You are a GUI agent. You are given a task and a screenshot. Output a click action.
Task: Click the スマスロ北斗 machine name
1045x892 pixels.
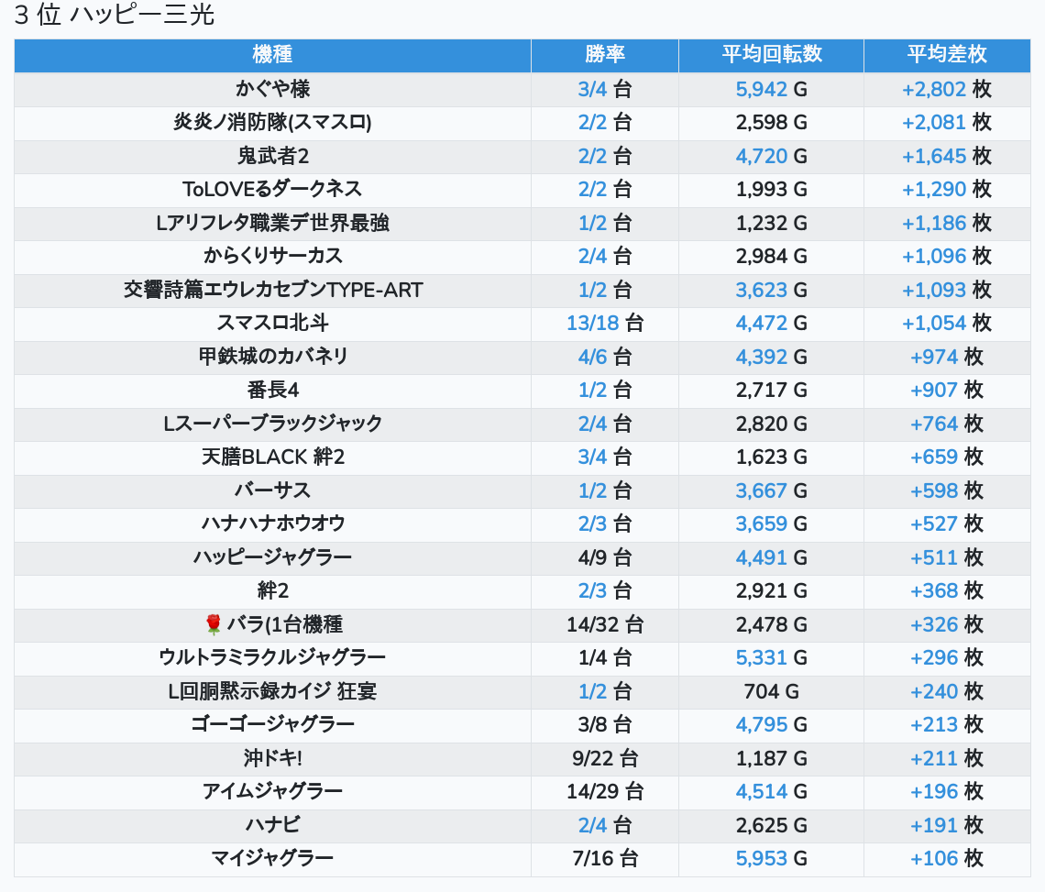pos(272,324)
